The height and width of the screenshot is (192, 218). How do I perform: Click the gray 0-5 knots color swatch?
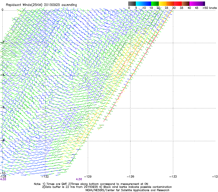[132, 4]
